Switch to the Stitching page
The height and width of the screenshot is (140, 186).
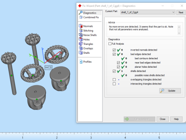(x=88, y=31)
